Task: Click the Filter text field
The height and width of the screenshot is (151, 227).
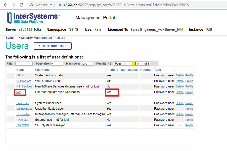Action: pyautogui.click(x=24, y=64)
